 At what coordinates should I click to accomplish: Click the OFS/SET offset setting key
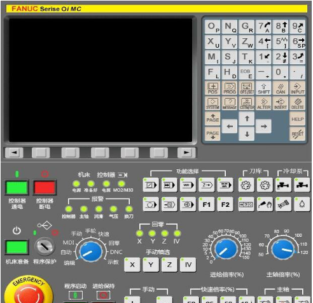[247, 88]
